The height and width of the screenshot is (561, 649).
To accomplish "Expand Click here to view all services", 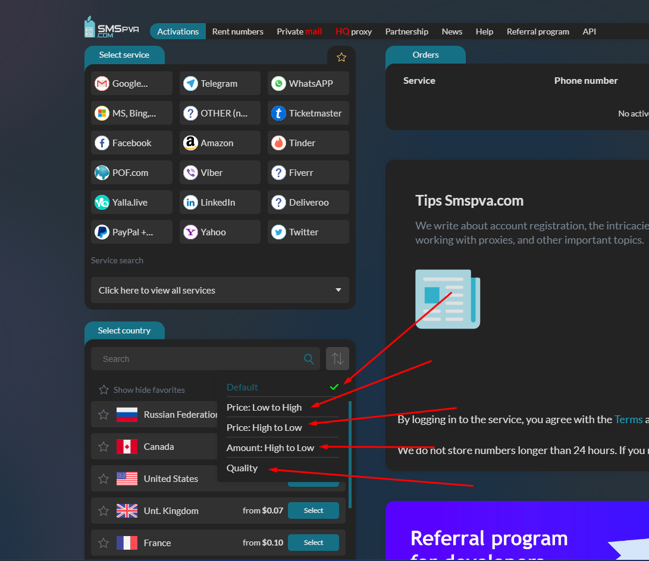I will pyautogui.click(x=220, y=290).
